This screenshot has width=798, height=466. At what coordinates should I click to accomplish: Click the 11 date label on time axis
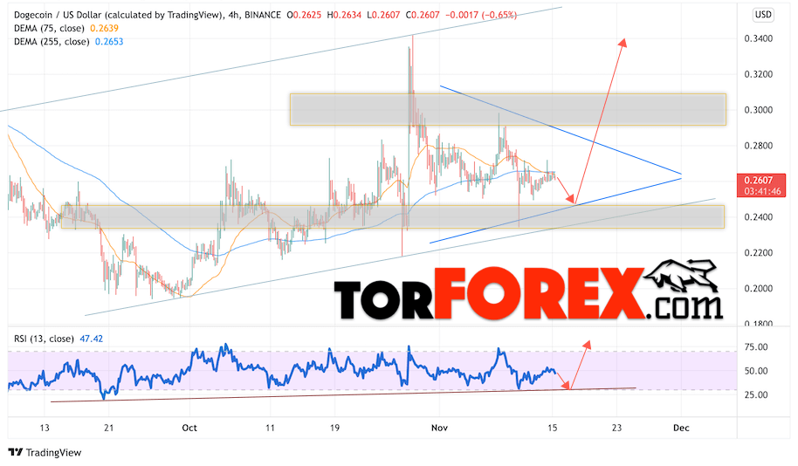[x=270, y=428]
